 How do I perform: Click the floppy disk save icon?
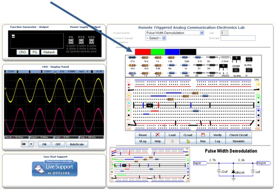203,135
